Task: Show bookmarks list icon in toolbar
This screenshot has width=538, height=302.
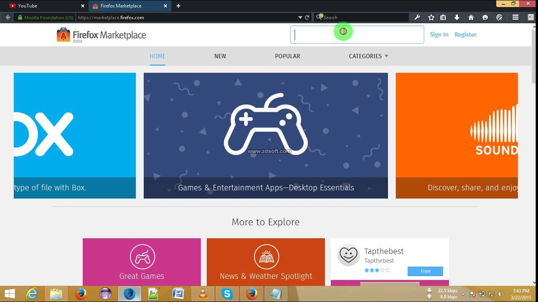Action: coord(443,17)
